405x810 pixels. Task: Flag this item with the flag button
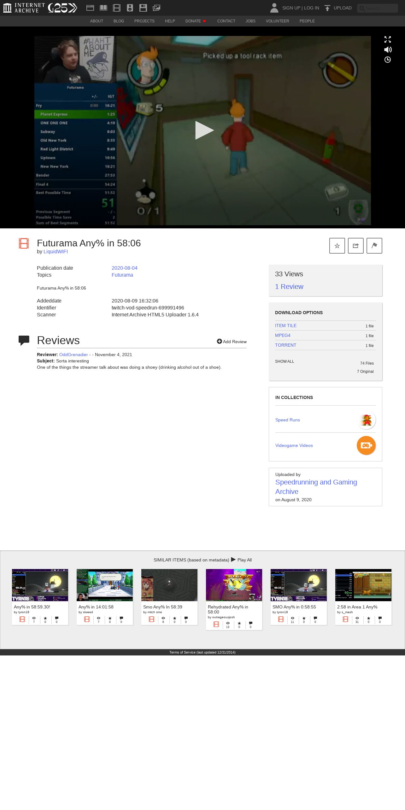coord(374,246)
